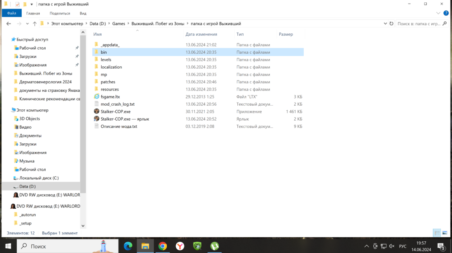
Task: Select the fsgame.ltx file icon
Action: pyautogui.click(x=97, y=97)
